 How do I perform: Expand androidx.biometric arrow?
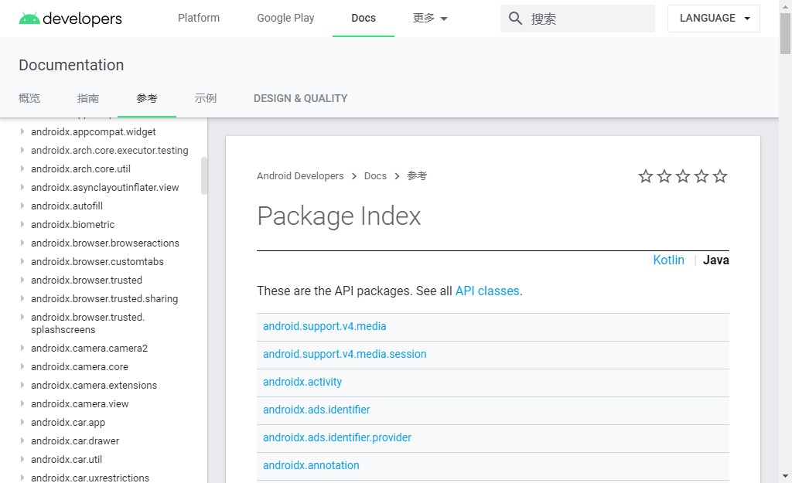click(x=22, y=225)
